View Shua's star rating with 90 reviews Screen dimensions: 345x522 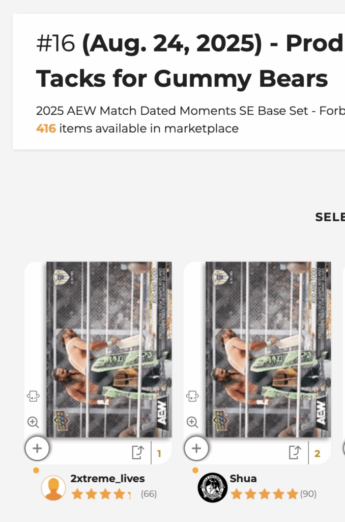[274, 494]
